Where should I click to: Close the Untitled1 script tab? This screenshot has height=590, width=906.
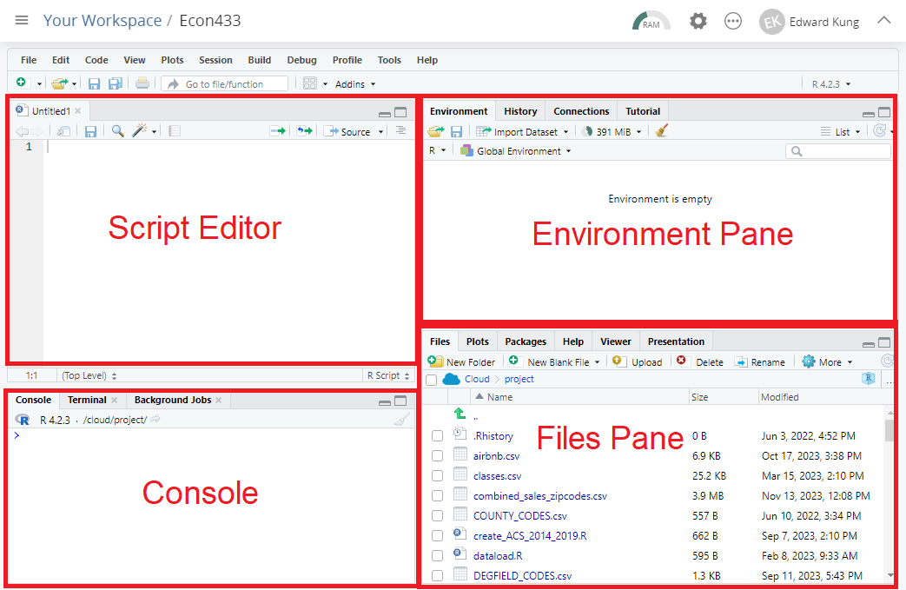pos(78,111)
